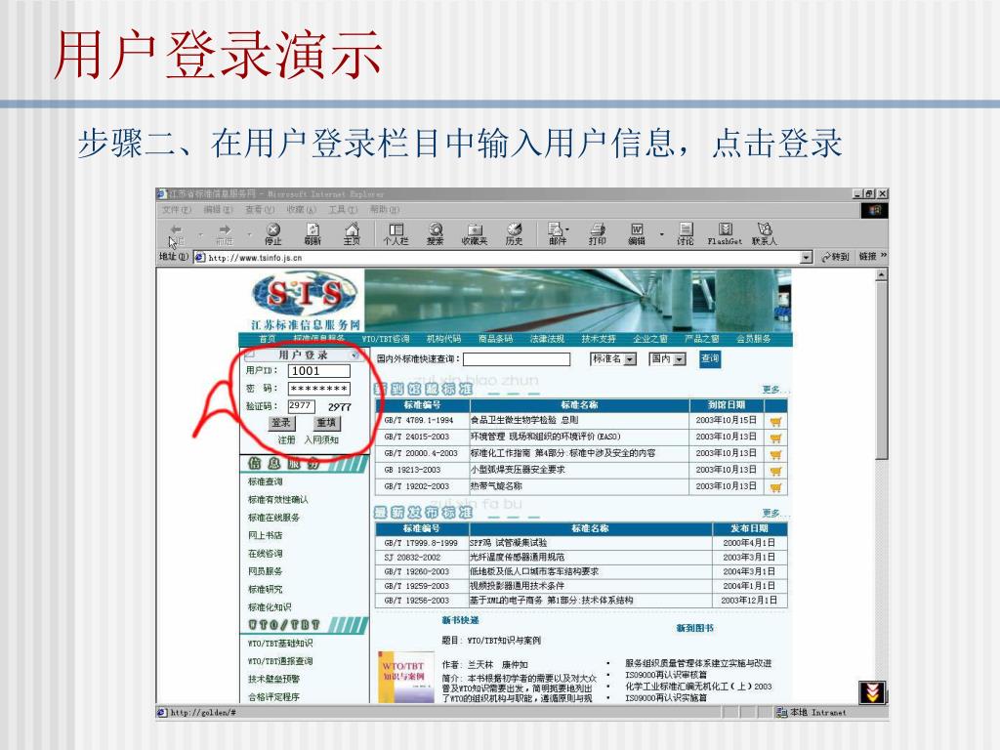Click cart icon for GB/T 4789.1-1994

click(x=775, y=421)
